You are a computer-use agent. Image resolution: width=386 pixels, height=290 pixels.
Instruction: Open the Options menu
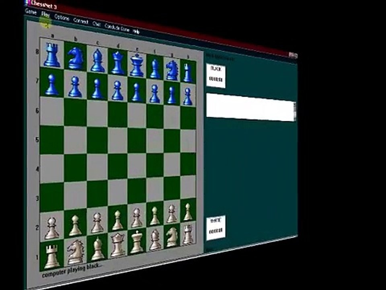62,17
